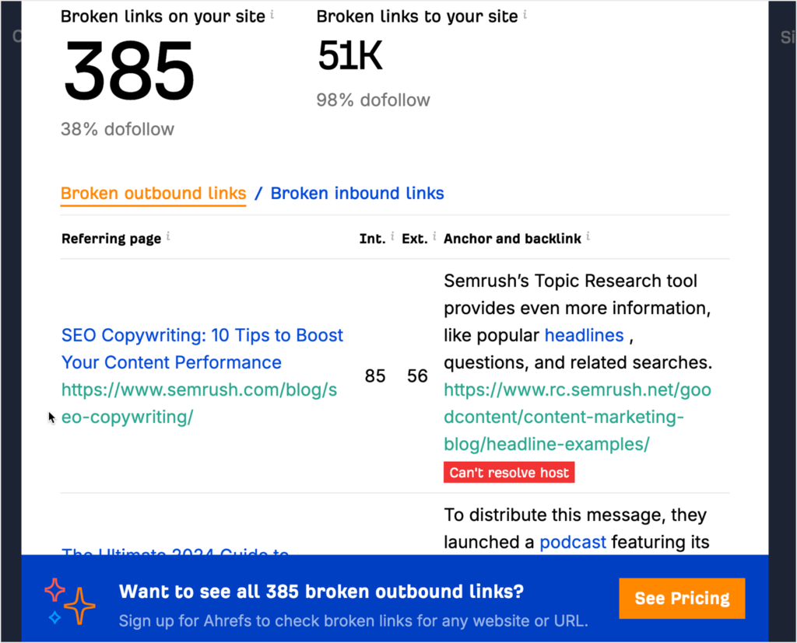Click the "See Pricing" button
This screenshot has height=643, width=797.
(x=682, y=598)
